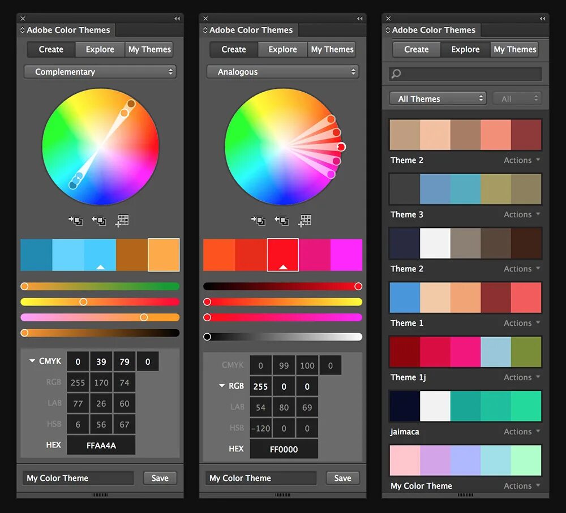
Task: Open Actions menu for jaimaca theme
Action: pos(522,432)
